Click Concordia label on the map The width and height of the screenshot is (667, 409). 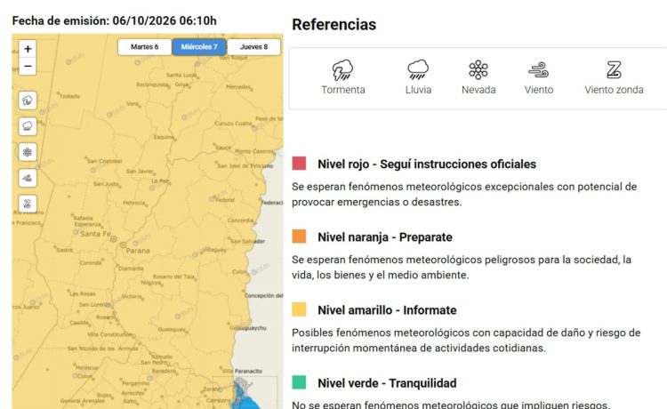point(240,221)
